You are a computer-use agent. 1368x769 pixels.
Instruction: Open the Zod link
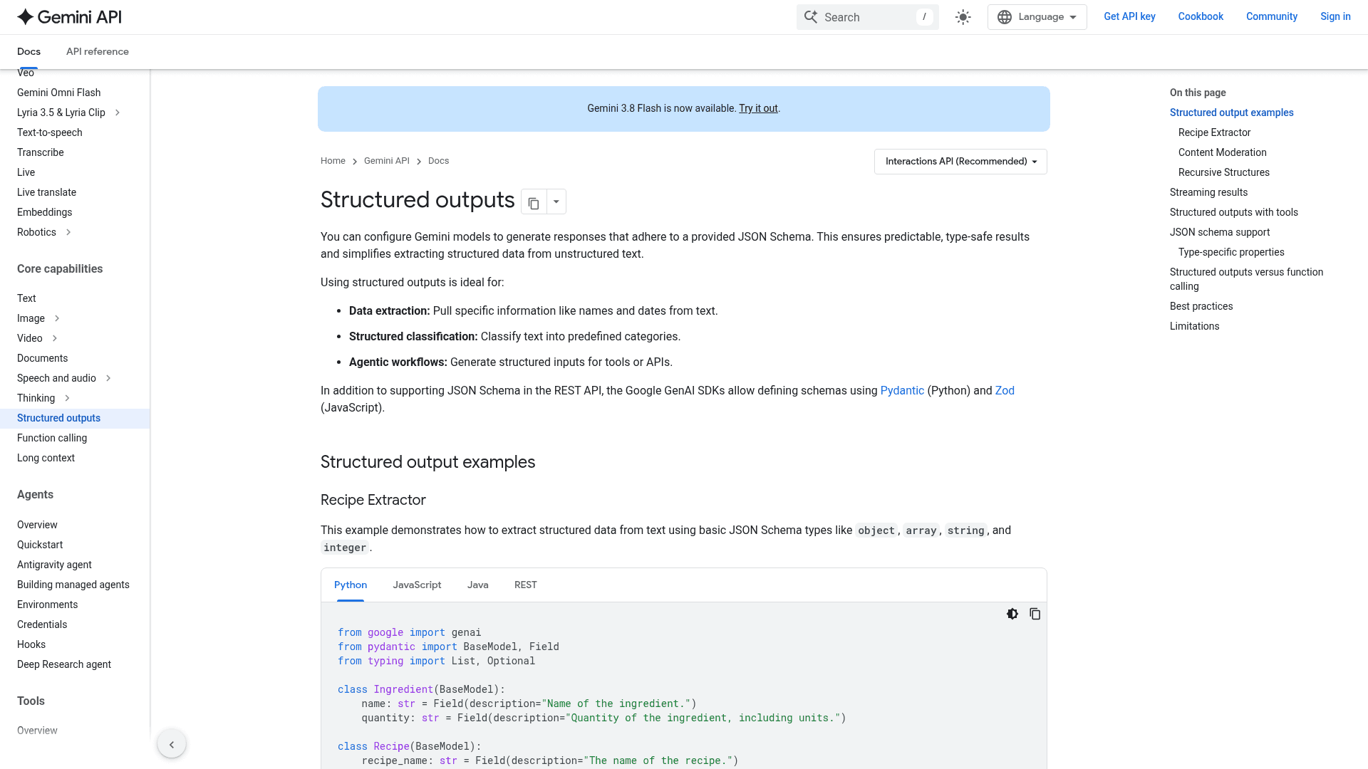click(1005, 391)
